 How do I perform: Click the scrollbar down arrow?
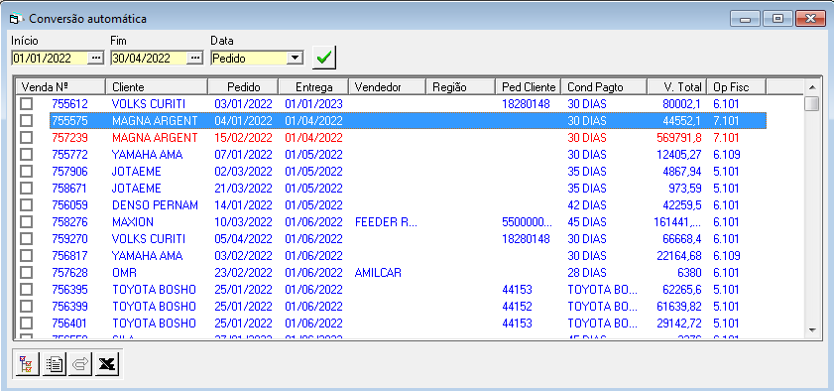[811, 330]
